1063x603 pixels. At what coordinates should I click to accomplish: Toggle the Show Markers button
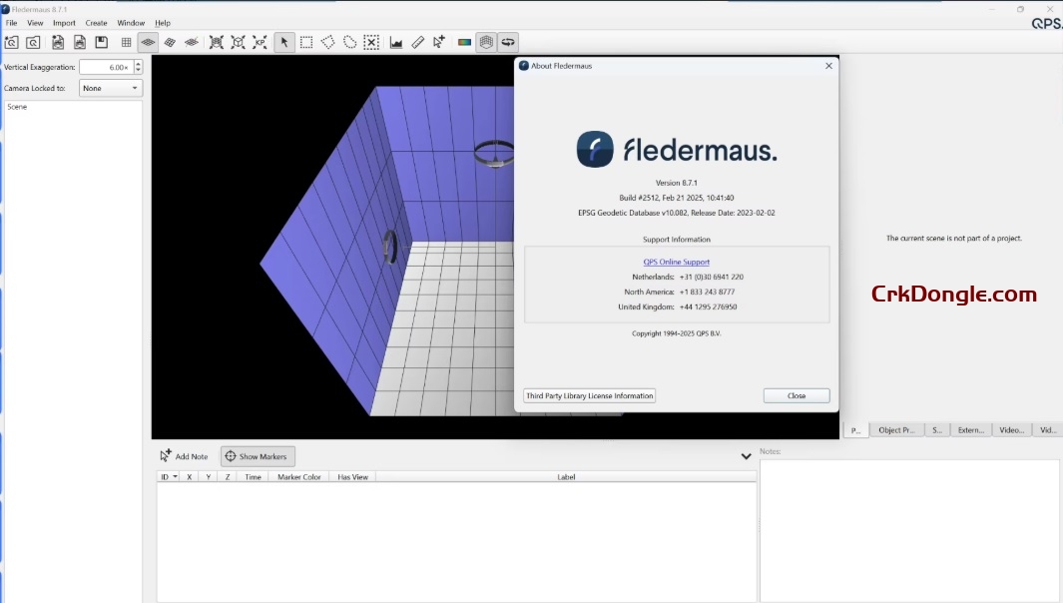[258, 456]
